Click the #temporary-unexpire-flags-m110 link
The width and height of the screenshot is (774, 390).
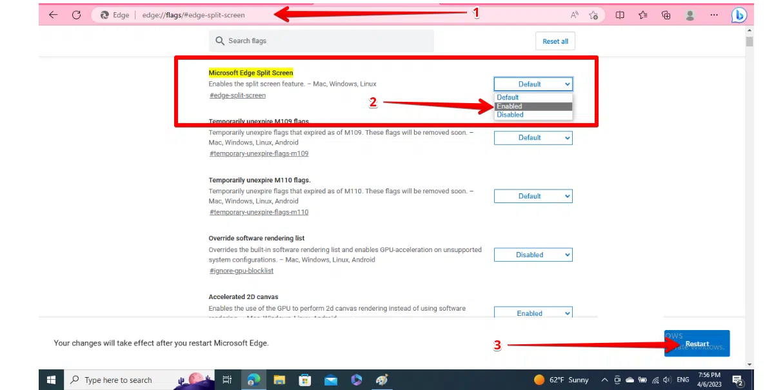[259, 212]
